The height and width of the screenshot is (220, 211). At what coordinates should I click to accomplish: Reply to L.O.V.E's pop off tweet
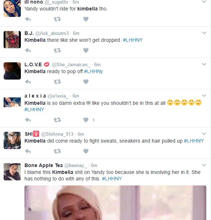tap(28, 81)
